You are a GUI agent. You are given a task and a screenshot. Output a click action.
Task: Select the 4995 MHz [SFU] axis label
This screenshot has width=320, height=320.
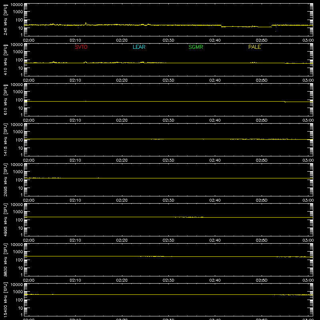(x=5, y=220)
